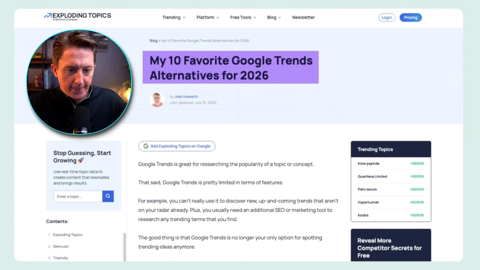
Task: Click the article title heading
Action: pyautogui.click(x=231, y=67)
